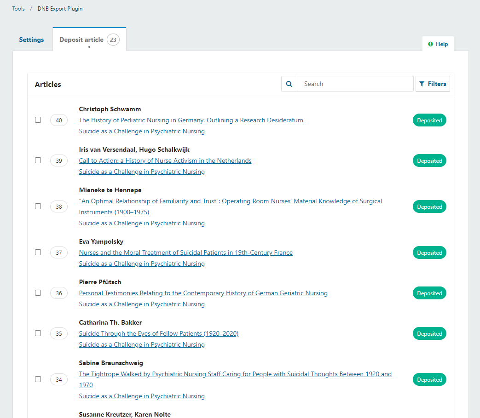Switch to the Settings tab
Viewport: 480px width, 418px height.
click(31, 40)
